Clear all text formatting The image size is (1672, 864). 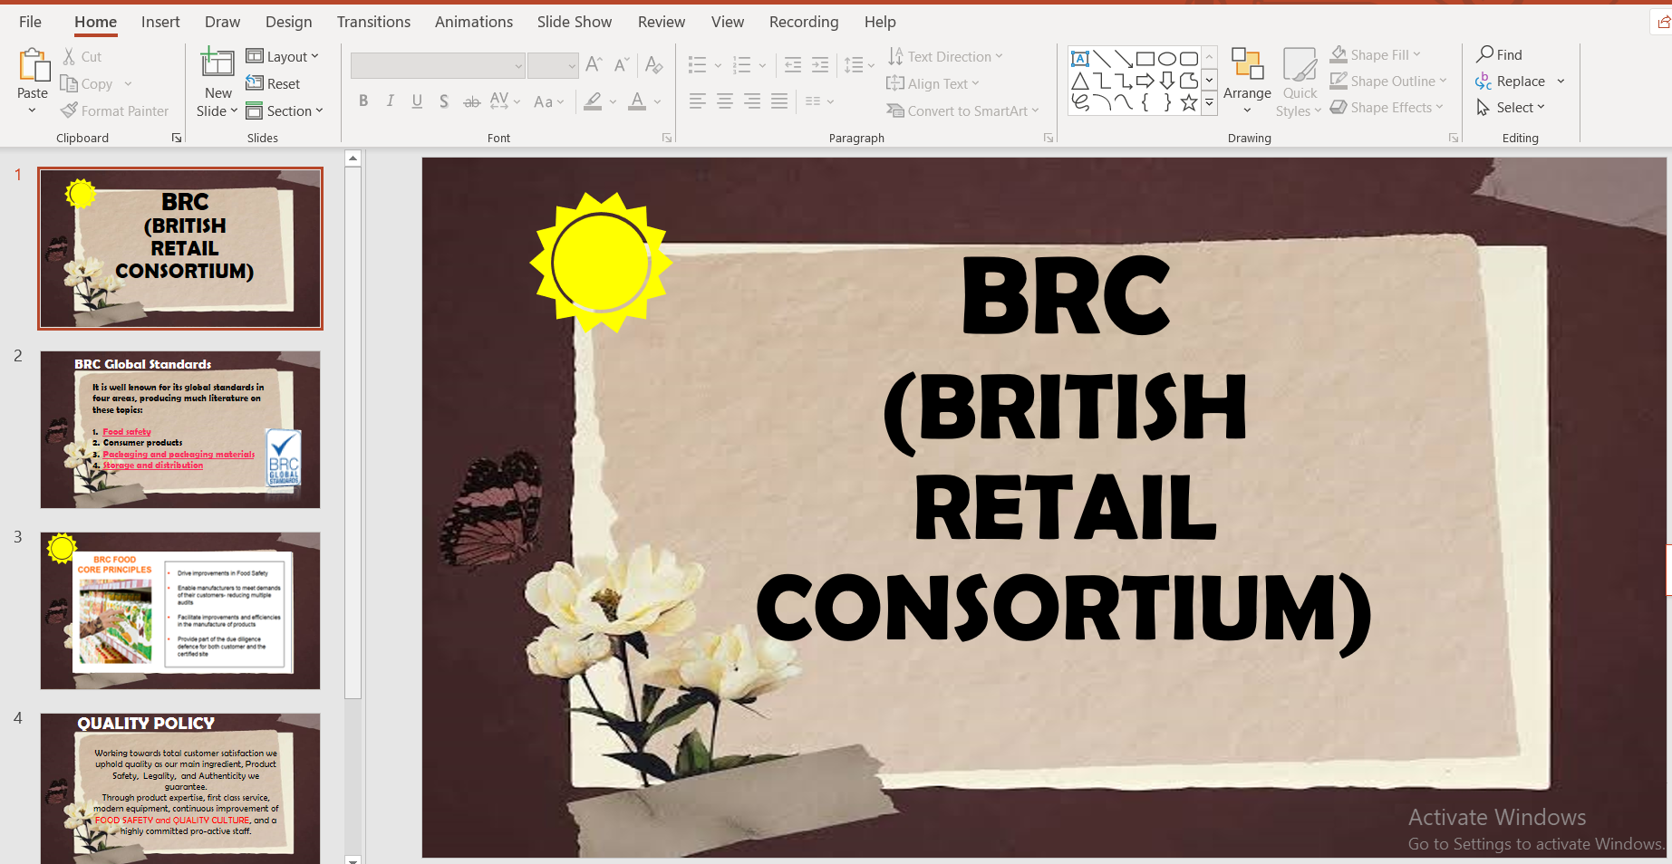click(653, 64)
